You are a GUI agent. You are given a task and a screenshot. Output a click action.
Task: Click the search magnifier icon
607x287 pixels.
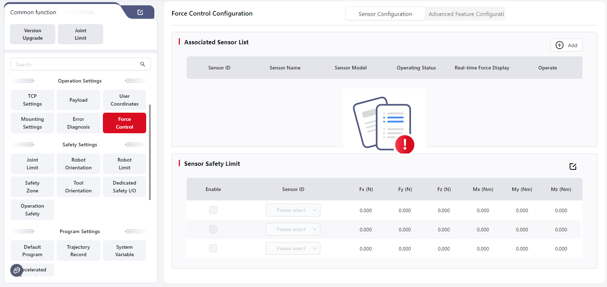(143, 64)
